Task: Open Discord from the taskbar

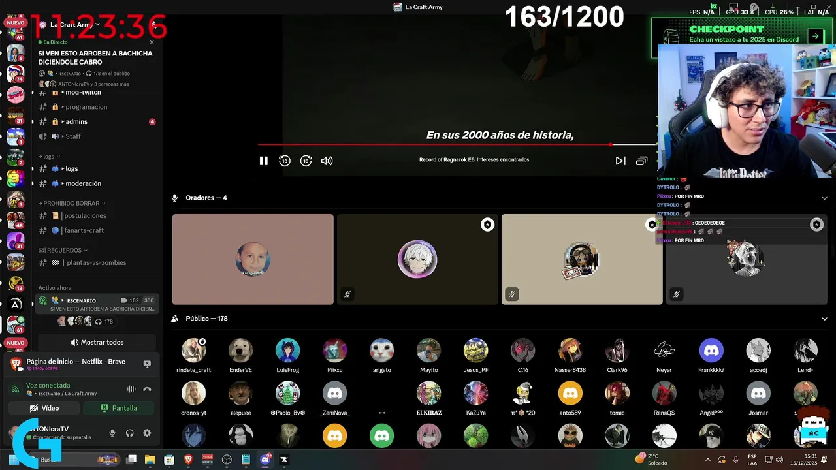Action: 265,460
